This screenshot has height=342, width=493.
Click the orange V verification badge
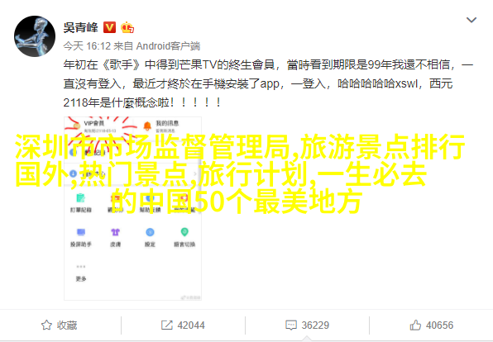click(x=109, y=27)
